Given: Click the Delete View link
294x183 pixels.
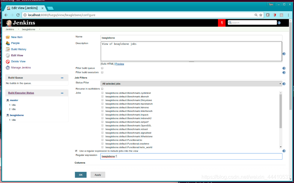Looking at the screenshot, I should click(18, 62).
